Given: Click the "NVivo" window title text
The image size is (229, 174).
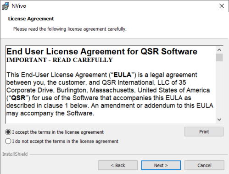Looking at the screenshot, I should [x=19, y=6].
